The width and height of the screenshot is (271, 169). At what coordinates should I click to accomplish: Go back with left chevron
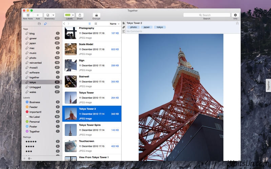(64, 24)
